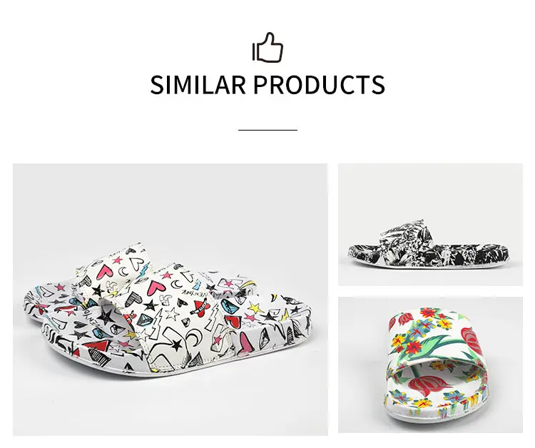Click the white sole of floral slide
Viewport: 535px width, 448px height.
[x=433, y=419]
